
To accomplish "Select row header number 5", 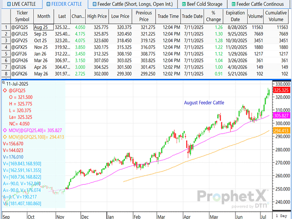I will pos(6,54).
